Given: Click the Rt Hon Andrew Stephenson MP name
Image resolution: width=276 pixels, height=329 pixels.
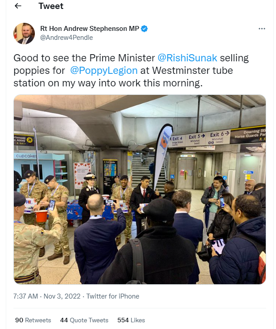Looking at the screenshot, I should point(90,29).
